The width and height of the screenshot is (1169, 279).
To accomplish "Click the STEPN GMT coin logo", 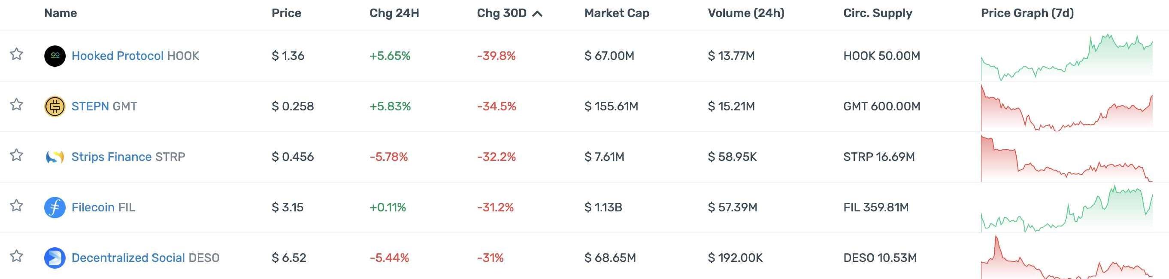I will click(x=55, y=107).
